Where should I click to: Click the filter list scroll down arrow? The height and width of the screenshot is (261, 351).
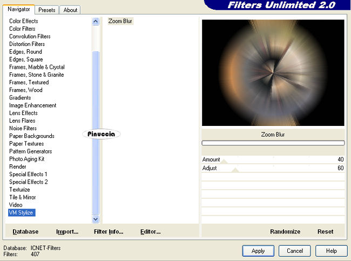96,219
